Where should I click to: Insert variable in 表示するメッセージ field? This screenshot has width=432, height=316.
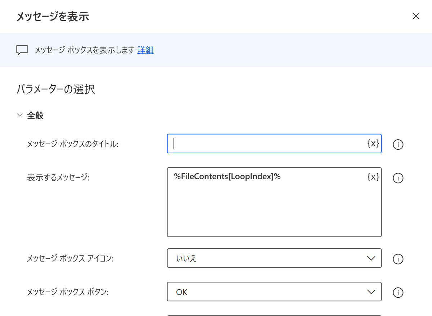373,177
